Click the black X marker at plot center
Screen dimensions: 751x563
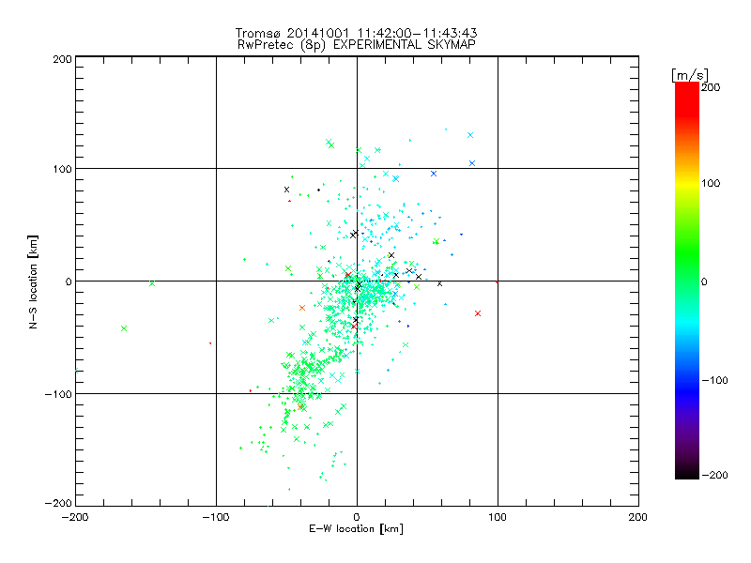point(358,285)
